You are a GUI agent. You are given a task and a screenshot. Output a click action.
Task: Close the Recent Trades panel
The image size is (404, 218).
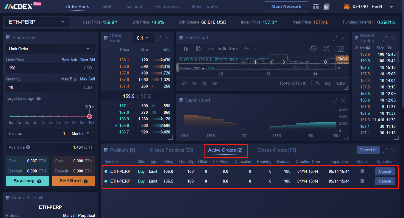click(x=393, y=38)
